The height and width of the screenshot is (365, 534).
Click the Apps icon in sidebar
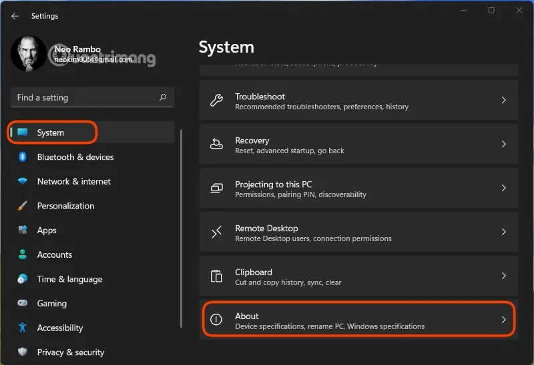(x=23, y=230)
